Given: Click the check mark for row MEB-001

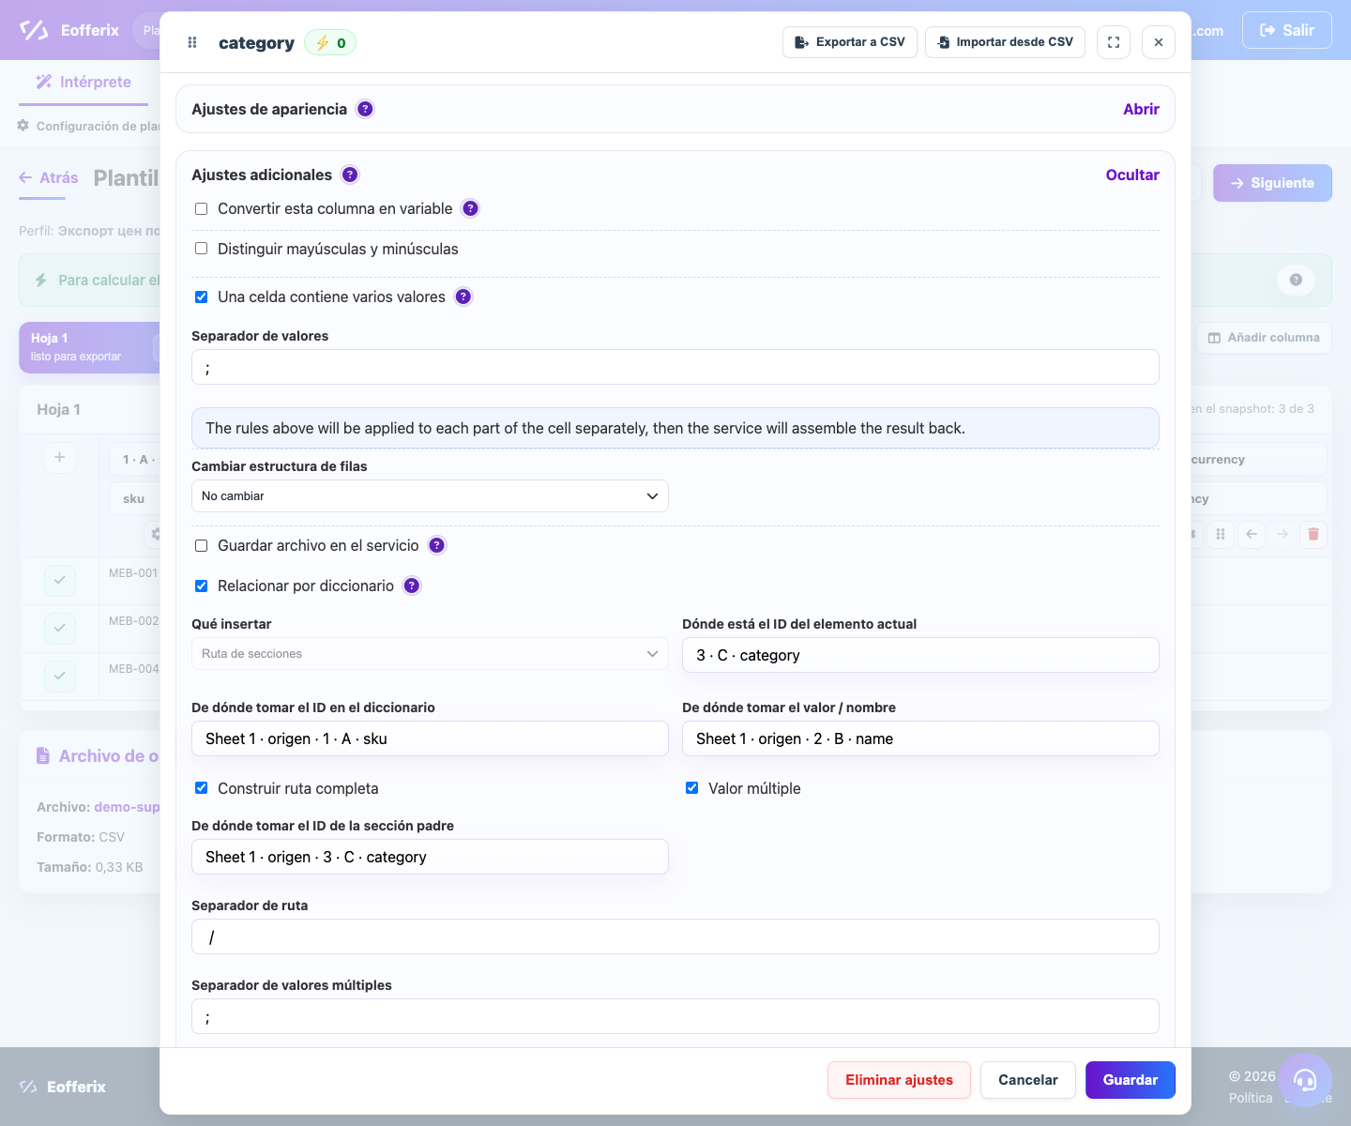Looking at the screenshot, I should click(x=59, y=580).
